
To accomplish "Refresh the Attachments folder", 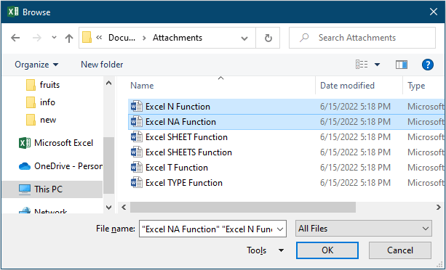I will pyautogui.click(x=268, y=38).
